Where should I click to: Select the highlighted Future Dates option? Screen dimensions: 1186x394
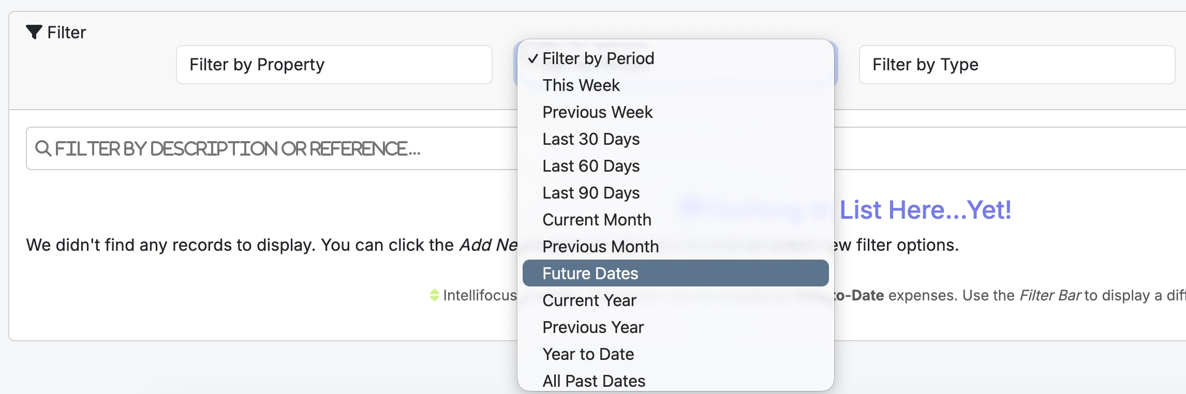click(590, 273)
